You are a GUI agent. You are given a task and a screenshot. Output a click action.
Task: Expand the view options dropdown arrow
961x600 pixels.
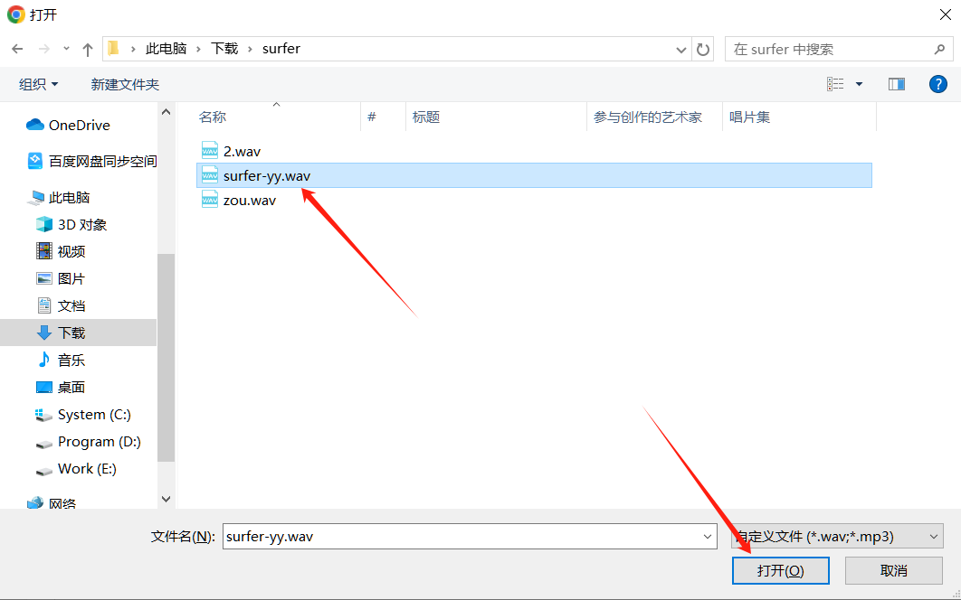coord(859,84)
